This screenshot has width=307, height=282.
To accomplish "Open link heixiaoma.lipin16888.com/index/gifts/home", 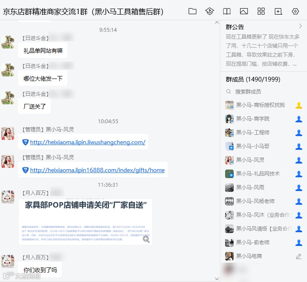I will coord(97,170).
